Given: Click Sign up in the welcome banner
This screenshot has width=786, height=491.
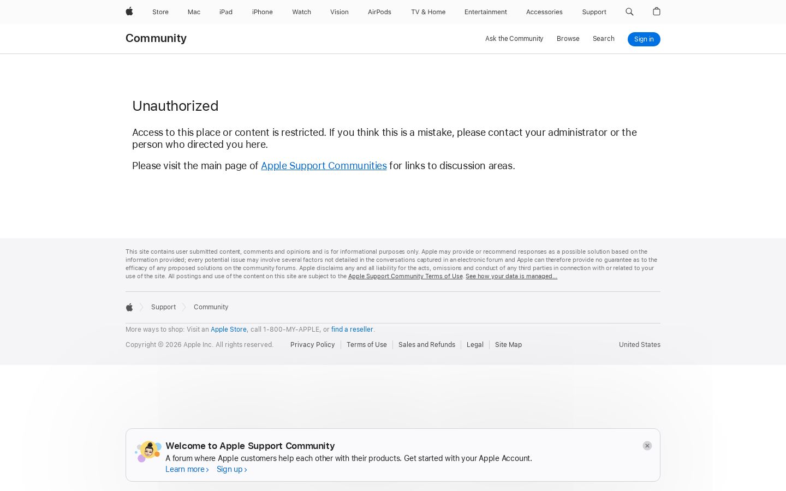Looking at the screenshot, I should 232,469.
